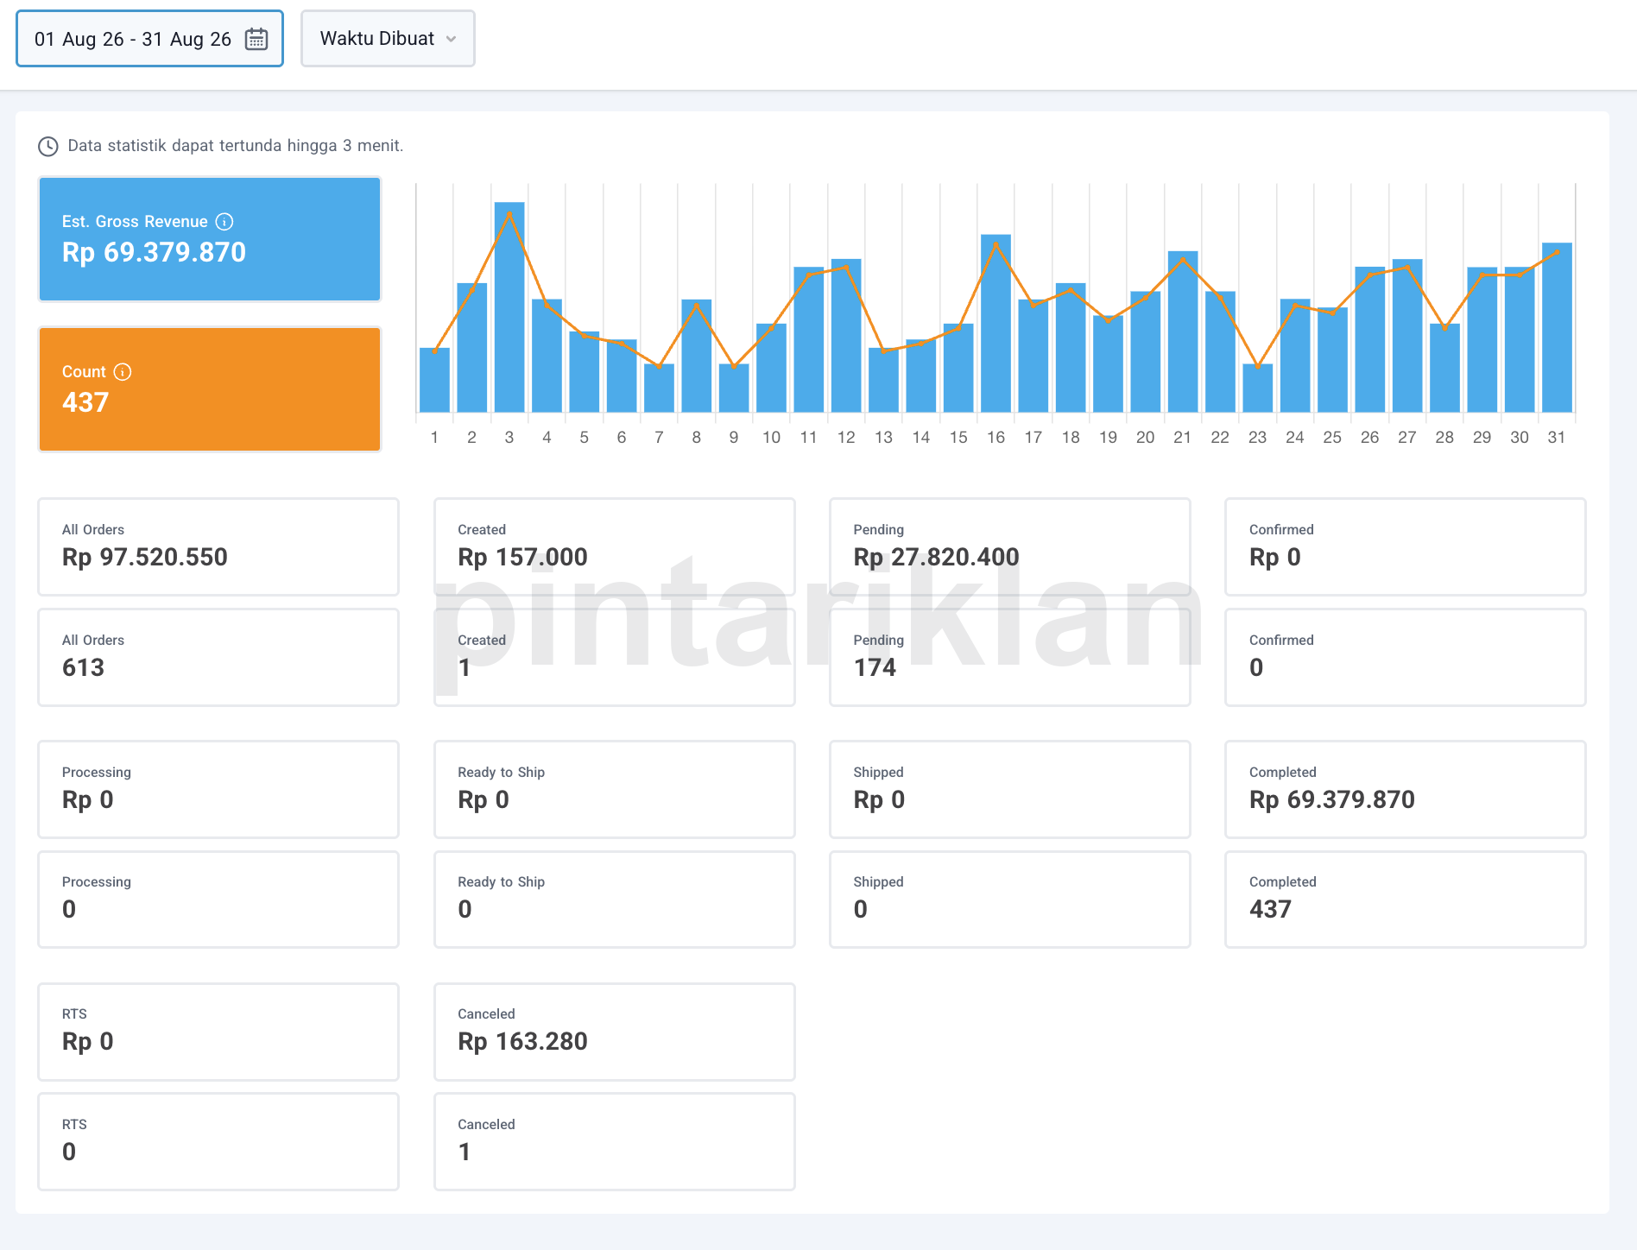This screenshot has width=1637, height=1250.
Task: Click the chart bar for day 16
Action: [995, 324]
